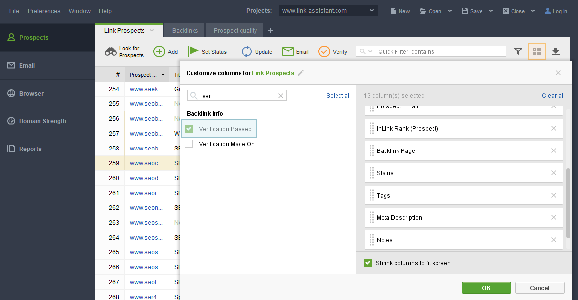Open Reports section in sidebar
Viewport: 578px width, 300px height.
coord(47,149)
